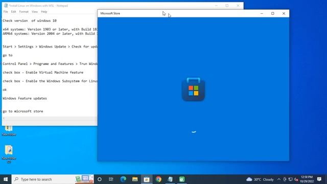Switch to Notepad via taskbar icon
This screenshot has height=184, width=327.
coord(170,179)
